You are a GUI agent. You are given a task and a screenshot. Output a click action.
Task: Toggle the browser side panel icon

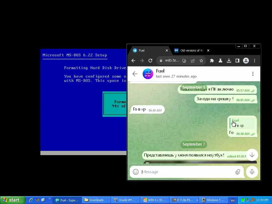tap(237, 61)
